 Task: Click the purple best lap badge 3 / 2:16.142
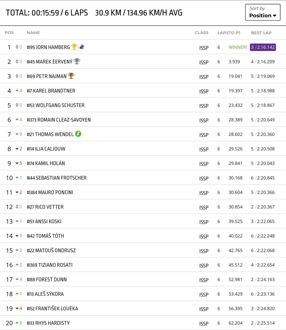(x=263, y=47)
